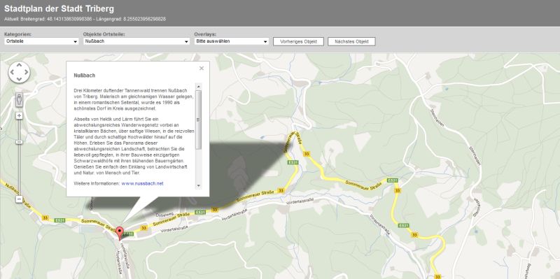The height and width of the screenshot is (279, 560).
Task: Click the Street View pegman icon
Action: pyautogui.click(x=20, y=99)
